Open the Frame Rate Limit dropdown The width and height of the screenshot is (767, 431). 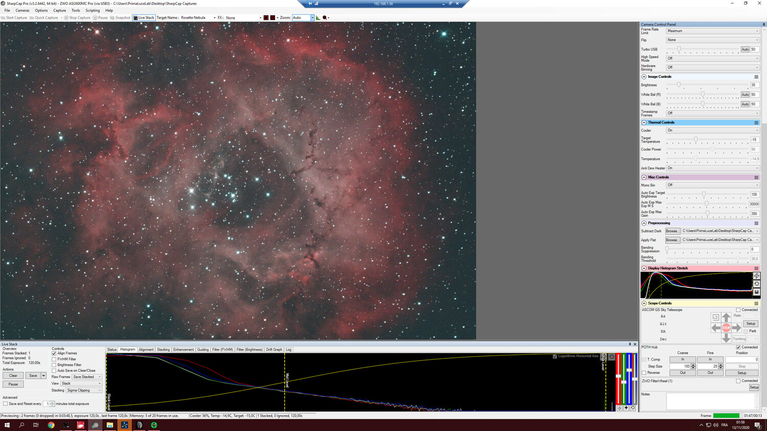[x=713, y=31]
